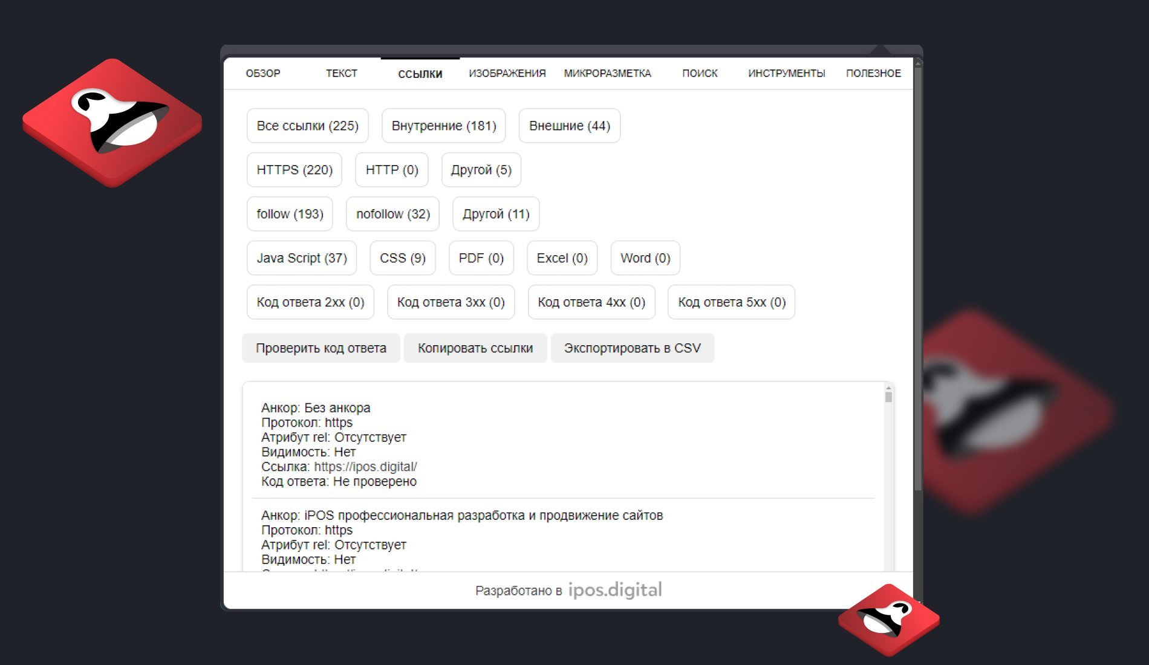The width and height of the screenshot is (1149, 665).
Task: Switch to the ТЕКСТ tab
Action: [x=342, y=73]
